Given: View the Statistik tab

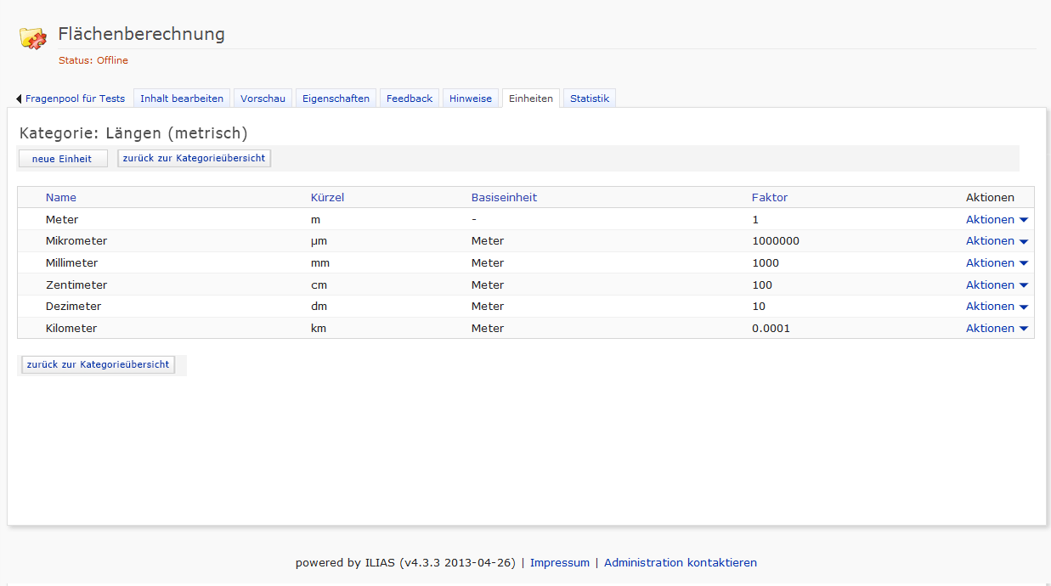Looking at the screenshot, I should pyautogui.click(x=590, y=99).
